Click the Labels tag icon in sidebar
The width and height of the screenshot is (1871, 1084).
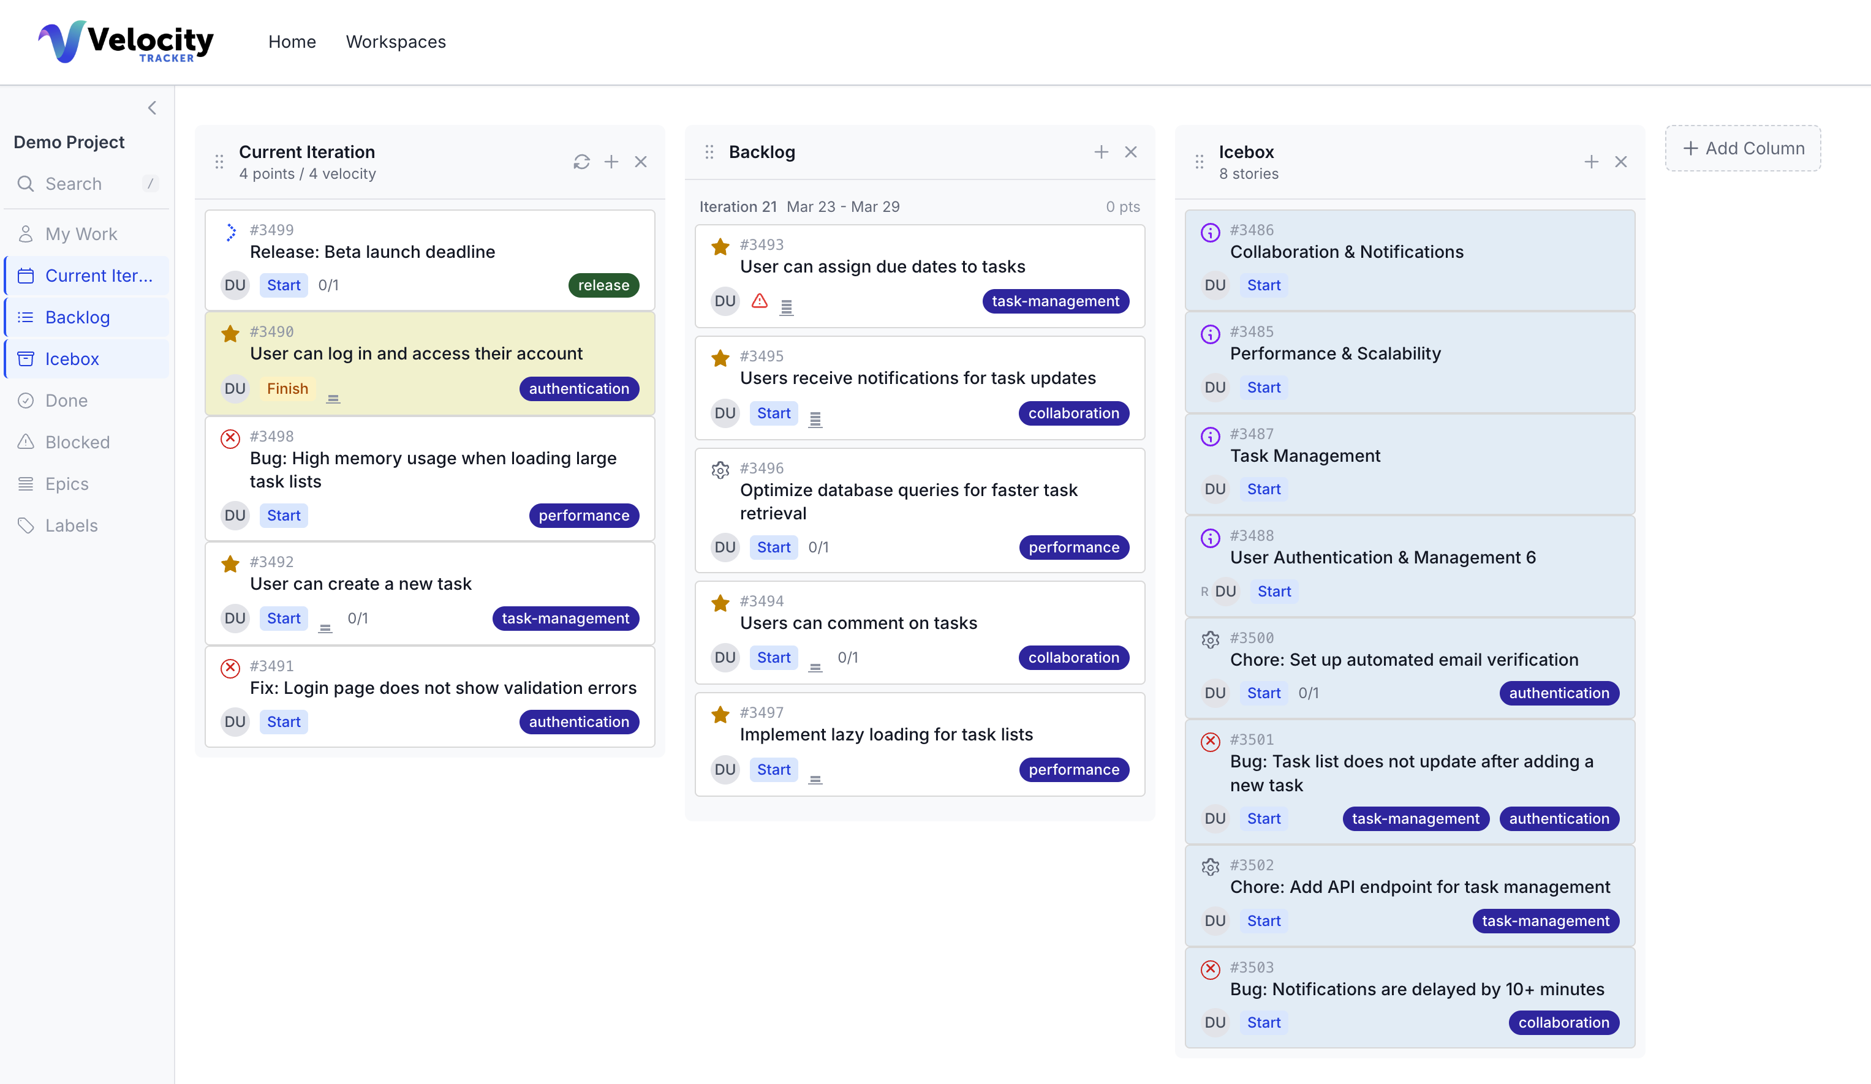click(26, 525)
